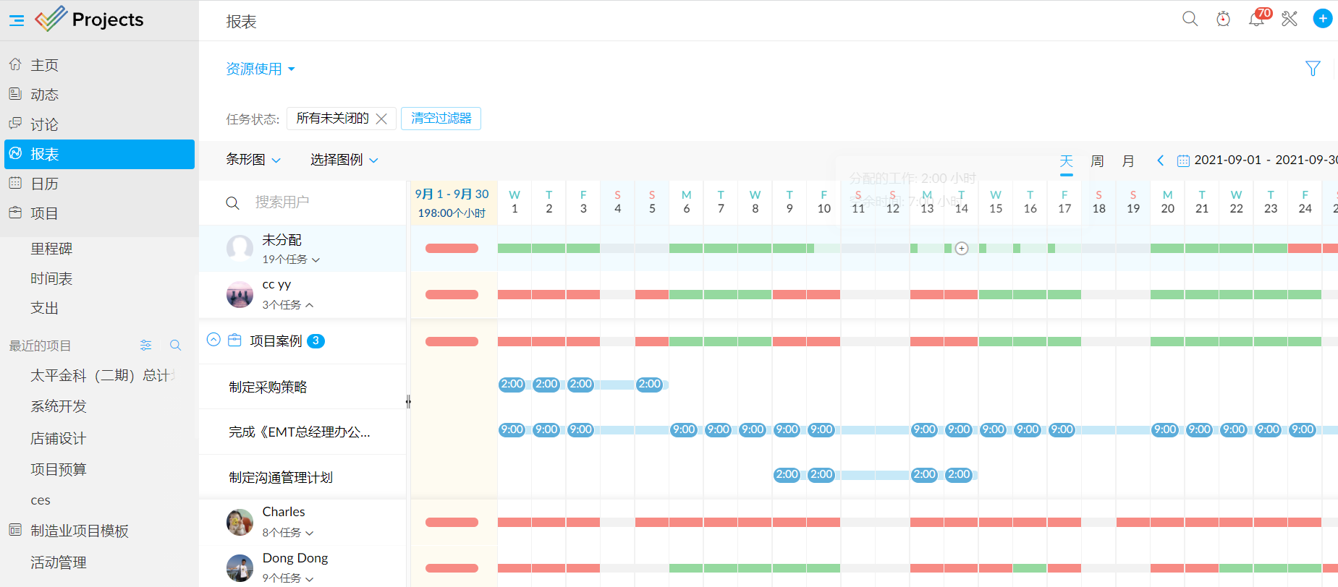Screen dimensions: 1338x587
Task: Open the timer stopwatch icon
Action: tap(1223, 19)
